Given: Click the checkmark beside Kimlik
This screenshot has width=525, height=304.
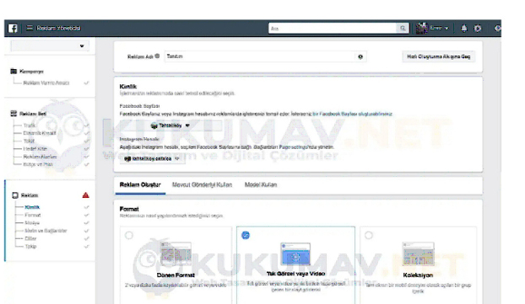Looking at the screenshot, I should tap(86, 207).
